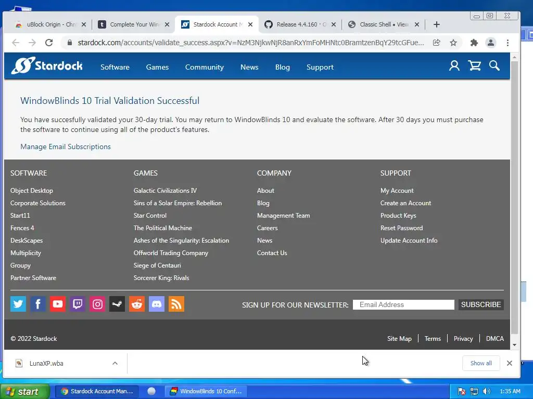
Task: Open the account user icon in header
Action: [454, 65]
